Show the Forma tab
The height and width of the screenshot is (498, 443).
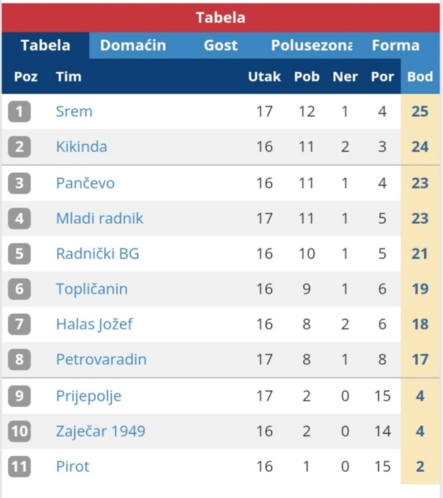tap(396, 45)
